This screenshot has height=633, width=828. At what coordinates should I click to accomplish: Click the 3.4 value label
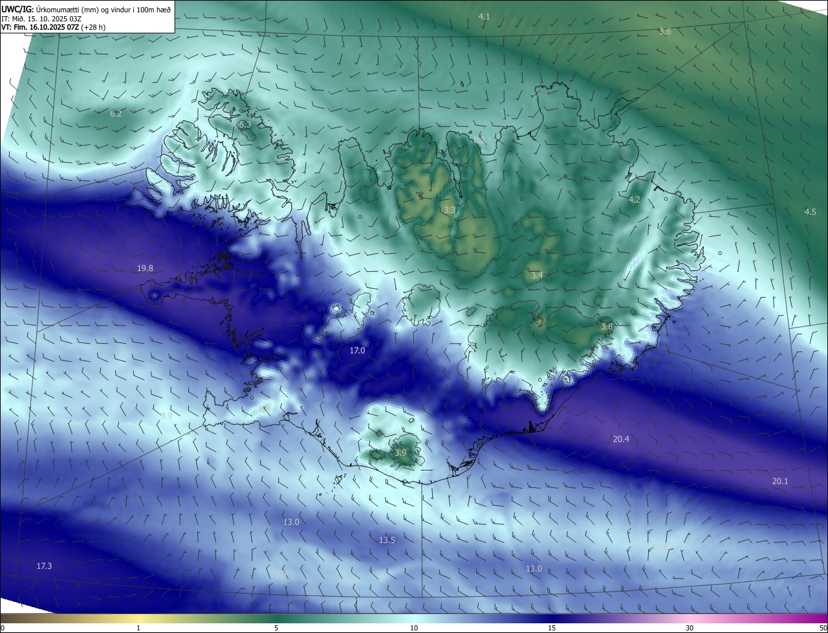click(536, 276)
